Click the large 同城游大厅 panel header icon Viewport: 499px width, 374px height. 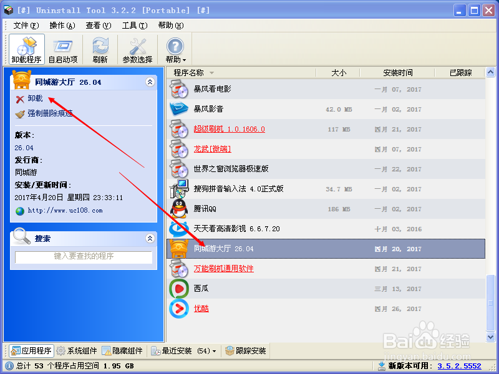click(x=22, y=79)
